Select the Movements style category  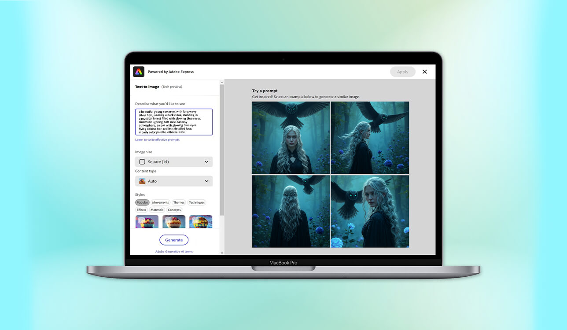160,202
